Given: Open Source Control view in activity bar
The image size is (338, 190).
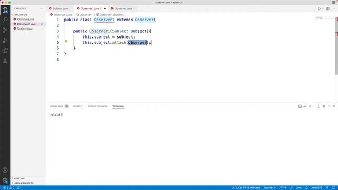Looking at the screenshot, I should (5, 30).
